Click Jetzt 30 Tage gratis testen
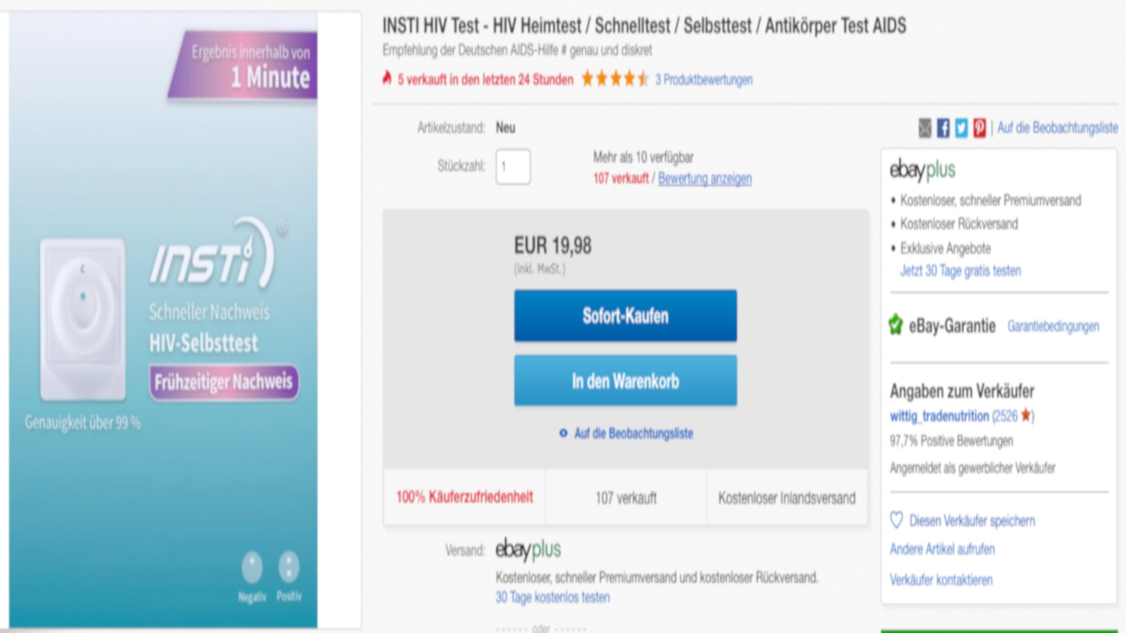The image size is (1126, 633). tap(960, 271)
